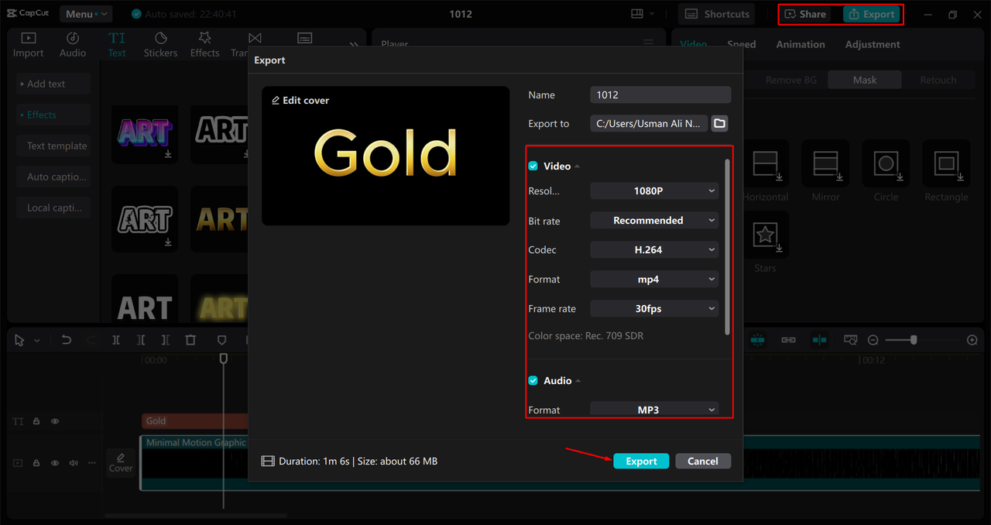Click Edit cover on the Gold preview

(300, 101)
